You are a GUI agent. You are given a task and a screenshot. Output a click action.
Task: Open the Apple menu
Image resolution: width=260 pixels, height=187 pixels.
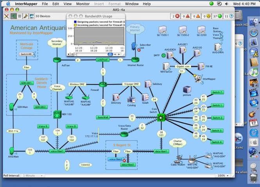[8, 4]
